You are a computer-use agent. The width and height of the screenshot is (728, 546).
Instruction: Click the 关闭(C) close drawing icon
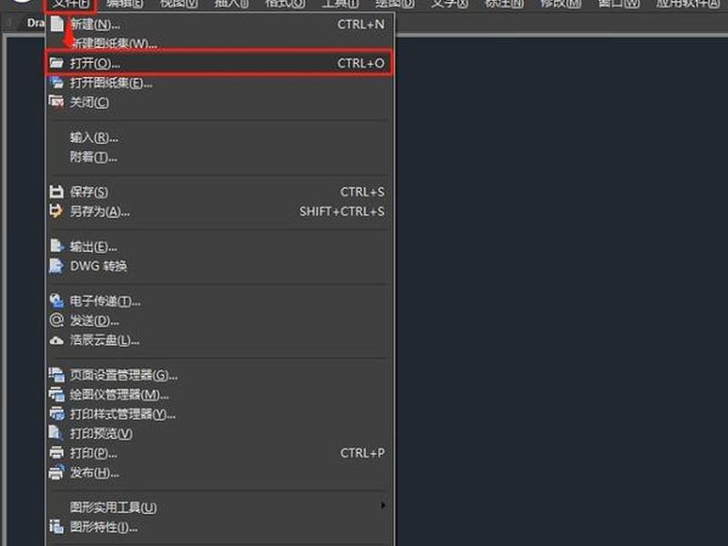pos(56,102)
